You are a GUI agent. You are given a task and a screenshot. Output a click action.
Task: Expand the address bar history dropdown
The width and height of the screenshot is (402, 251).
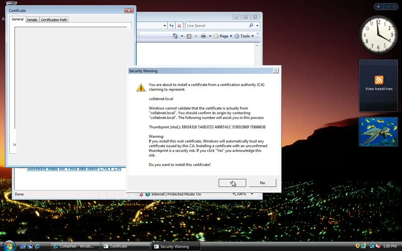(x=165, y=26)
